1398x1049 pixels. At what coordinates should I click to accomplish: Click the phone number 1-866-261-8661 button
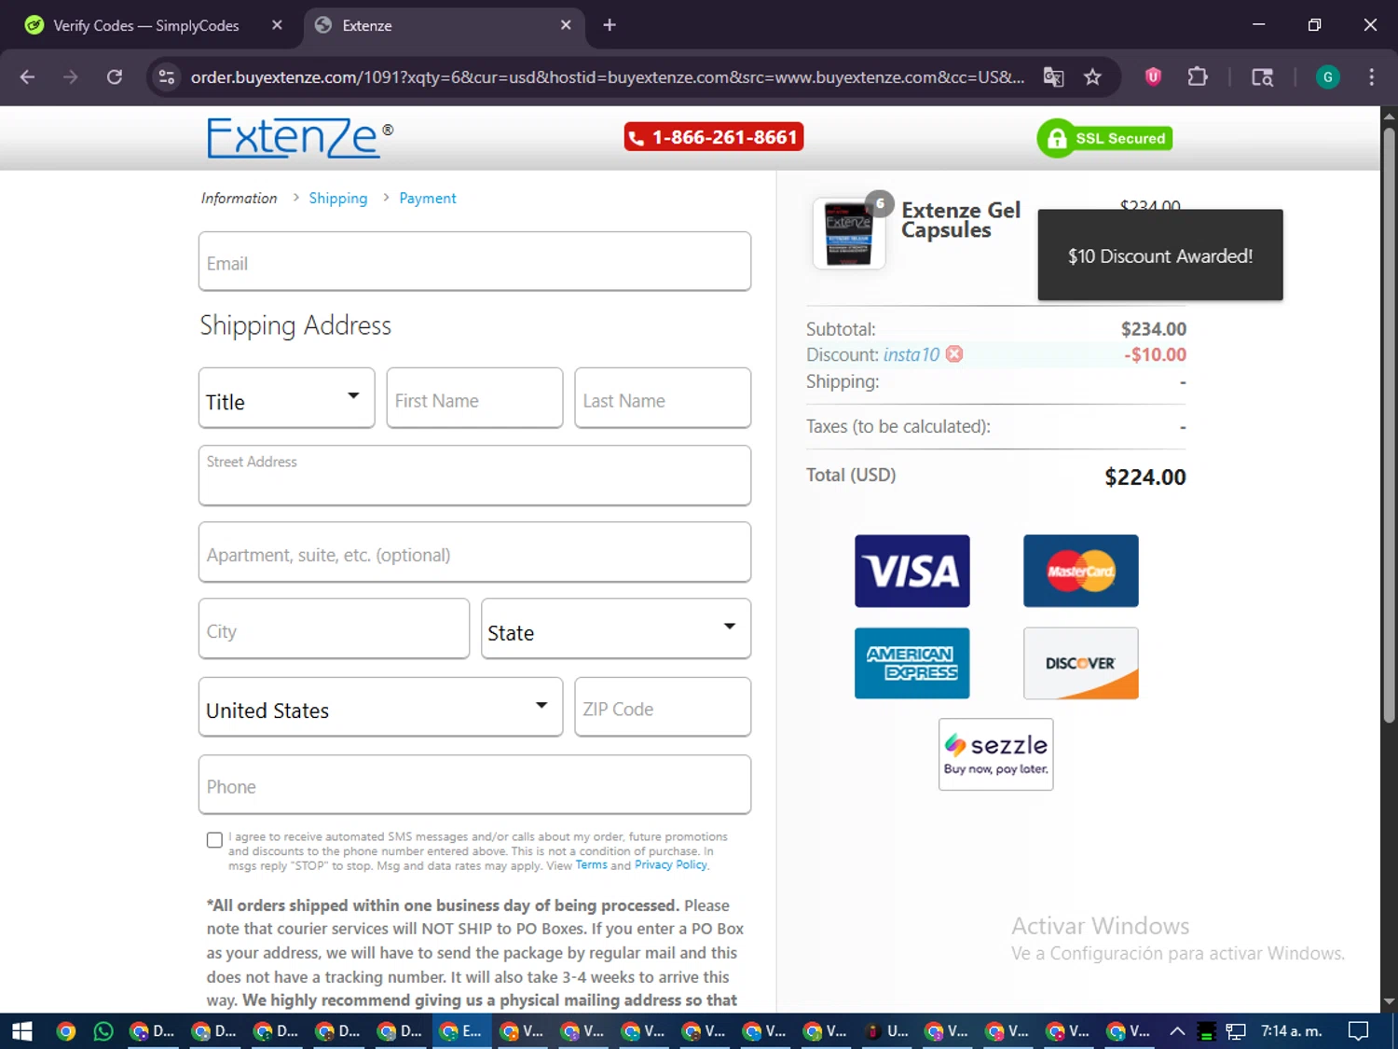coord(714,137)
